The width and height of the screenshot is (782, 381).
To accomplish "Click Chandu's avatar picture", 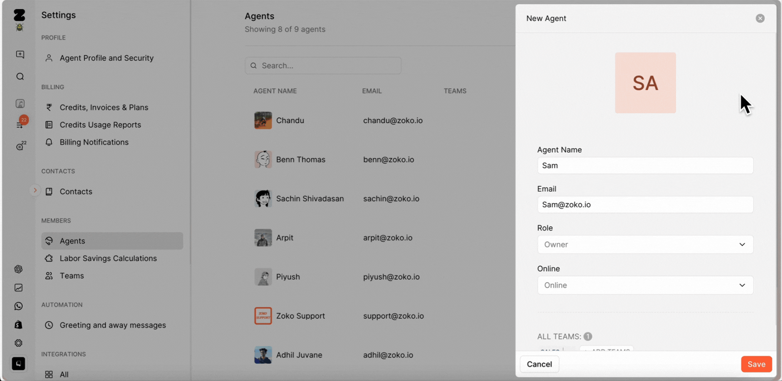I will [x=263, y=120].
